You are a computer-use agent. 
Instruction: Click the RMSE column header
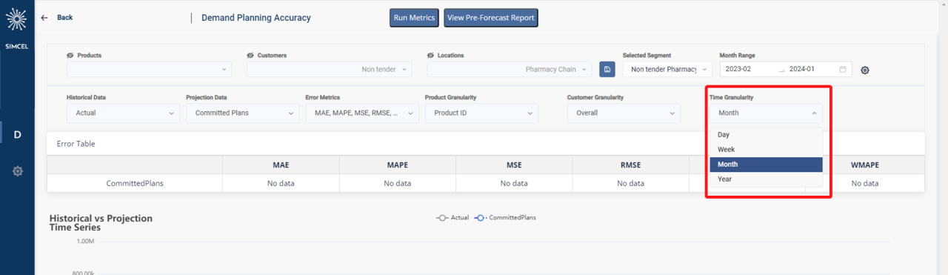[x=630, y=165]
